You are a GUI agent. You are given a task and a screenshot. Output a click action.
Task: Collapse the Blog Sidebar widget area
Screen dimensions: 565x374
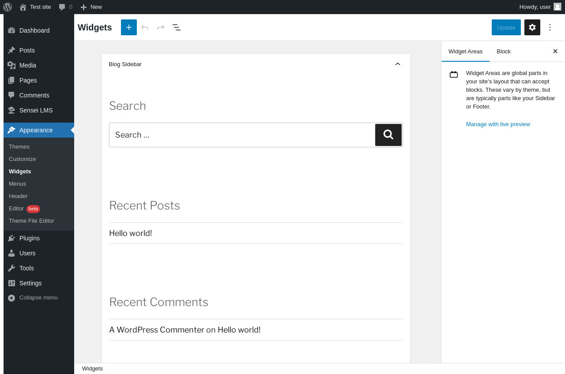[x=398, y=64]
